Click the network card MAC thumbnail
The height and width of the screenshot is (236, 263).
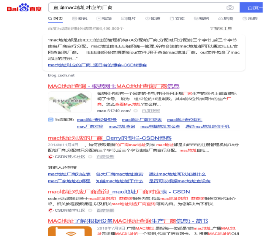[x=70, y=102]
